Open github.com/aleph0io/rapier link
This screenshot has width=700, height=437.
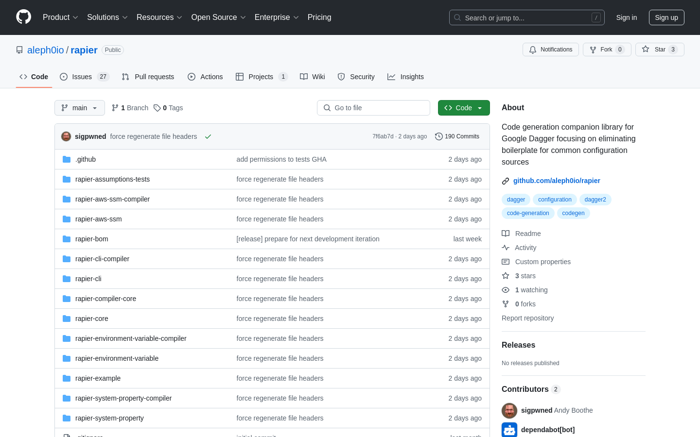[557, 181]
